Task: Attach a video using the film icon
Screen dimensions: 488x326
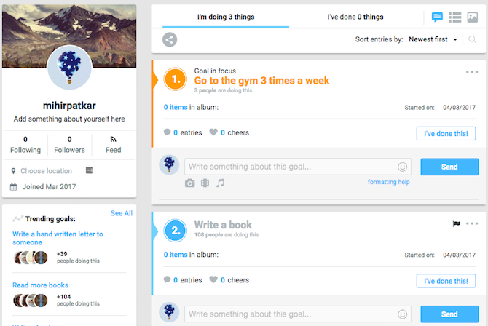Action: pyautogui.click(x=205, y=183)
